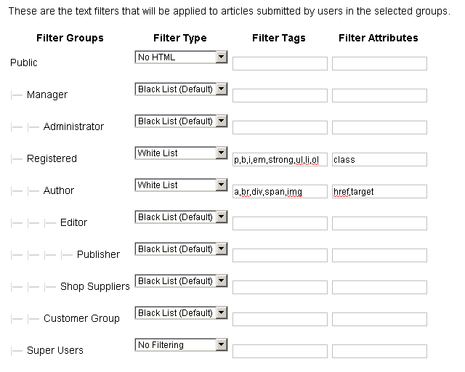Click the Registered Filter Attributes field
Viewport: 465px width, 372px height.
click(x=379, y=160)
